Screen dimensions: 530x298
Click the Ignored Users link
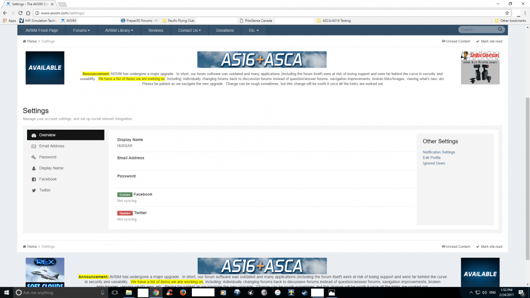(434, 164)
